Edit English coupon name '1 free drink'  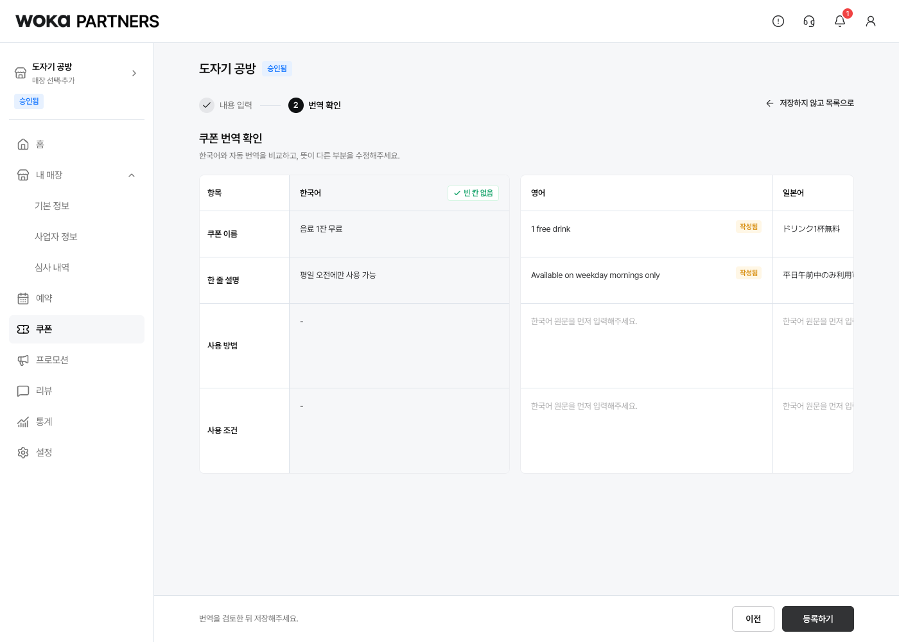point(646,234)
